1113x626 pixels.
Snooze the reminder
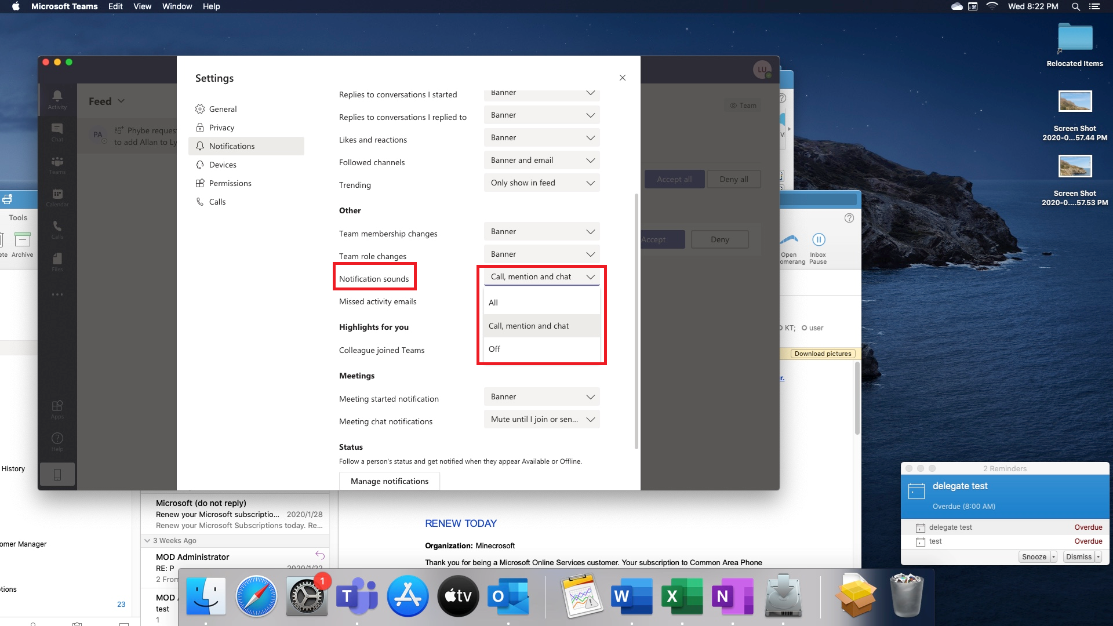(1034, 556)
